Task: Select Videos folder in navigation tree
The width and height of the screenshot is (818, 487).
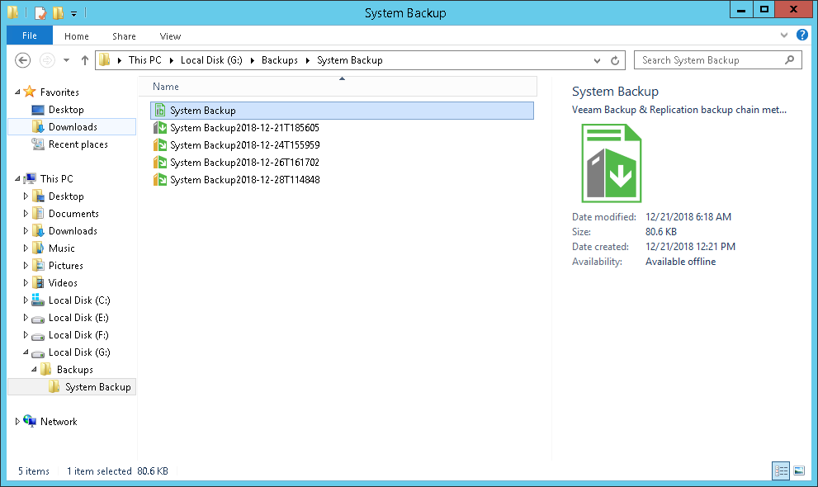Action: click(x=63, y=282)
